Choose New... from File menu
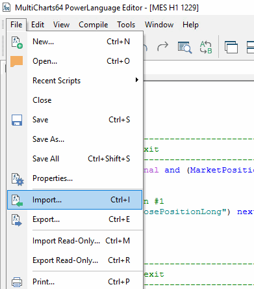 tap(75, 42)
